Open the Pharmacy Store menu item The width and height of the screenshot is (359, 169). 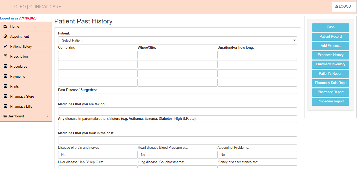(x=22, y=96)
